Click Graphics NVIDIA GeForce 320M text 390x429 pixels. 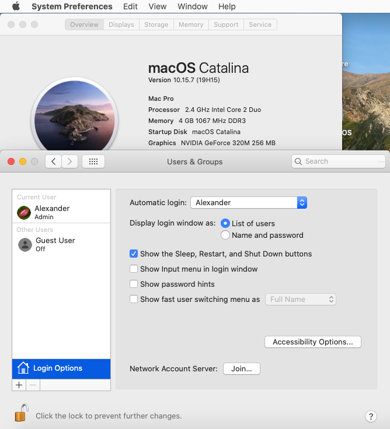(212, 143)
